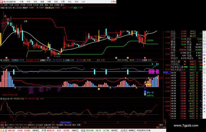Apply the MA2 indicator tab
This screenshot has height=132, width=206.
tap(53, 125)
